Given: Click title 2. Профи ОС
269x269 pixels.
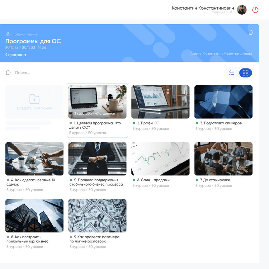Looking at the screenshot, I should tap(148, 123).
